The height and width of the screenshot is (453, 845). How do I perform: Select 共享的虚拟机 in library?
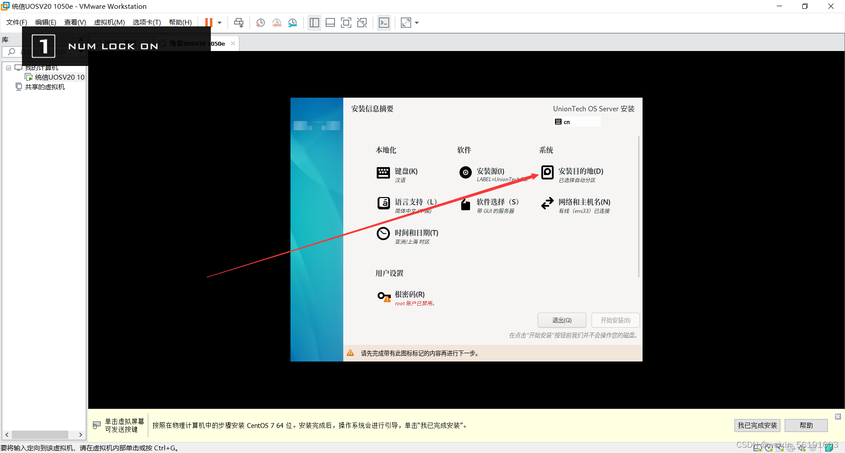click(40, 87)
